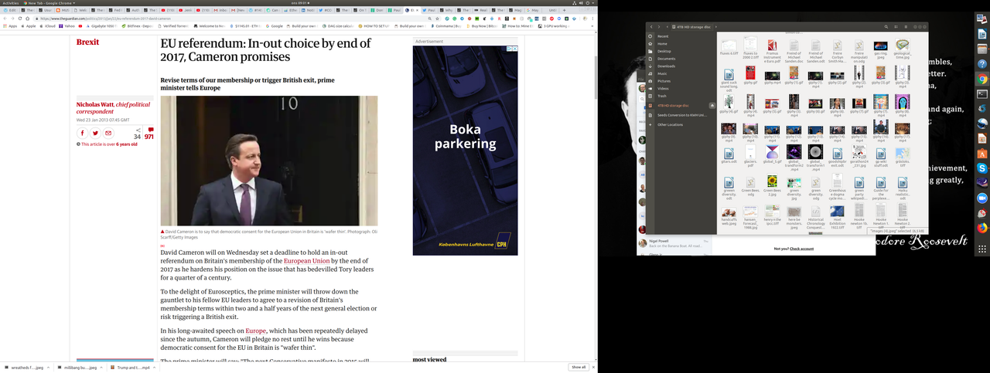
Task: Open the 4TB HD storage disc path button
Action: (x=692, y=27)
